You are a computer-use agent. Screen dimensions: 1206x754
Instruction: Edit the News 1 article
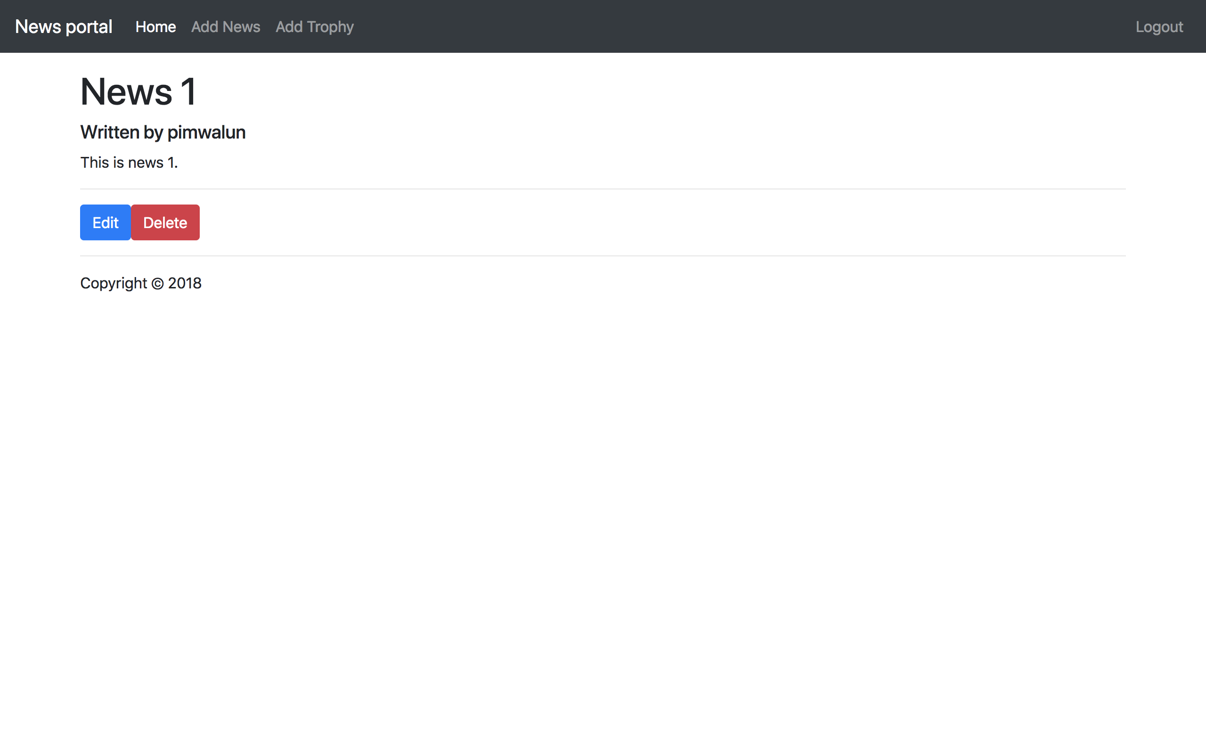(105, 222)
